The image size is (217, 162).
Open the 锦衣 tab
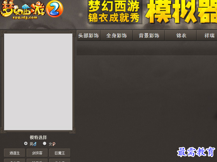[x=181, y=36]
